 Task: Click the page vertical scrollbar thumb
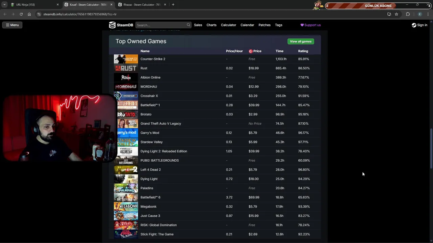click(x=431, y=148)
